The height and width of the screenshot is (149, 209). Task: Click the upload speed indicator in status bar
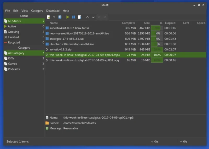[x=184, y=141]
